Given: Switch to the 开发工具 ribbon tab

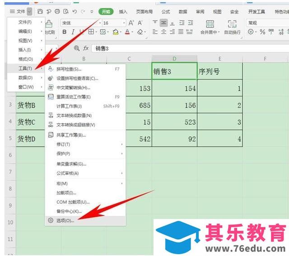Looking at the screenshot, I should [x=256, y=12].
